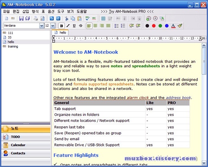Open the 삽입 menu
The height and width of the screenshot is (167, 208).
tap(26, 11)
